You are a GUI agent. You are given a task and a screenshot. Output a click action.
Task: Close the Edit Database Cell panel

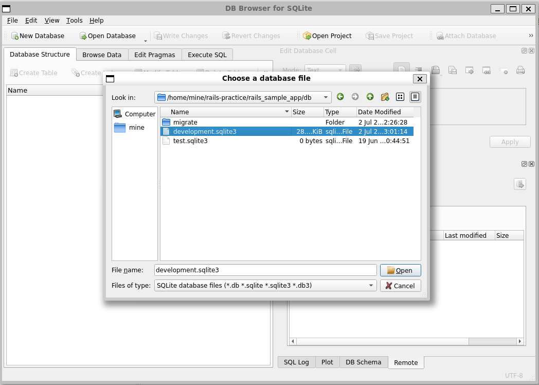tap(531, 50)
